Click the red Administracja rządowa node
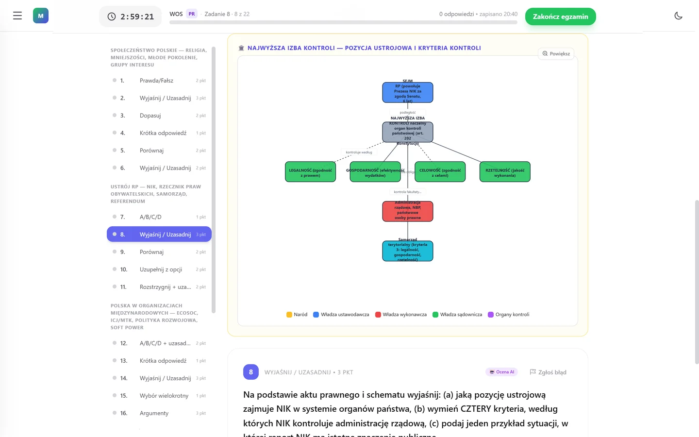The width and height of the screenshot is (699, 437). pyautogui.click(x=408, y=212)
